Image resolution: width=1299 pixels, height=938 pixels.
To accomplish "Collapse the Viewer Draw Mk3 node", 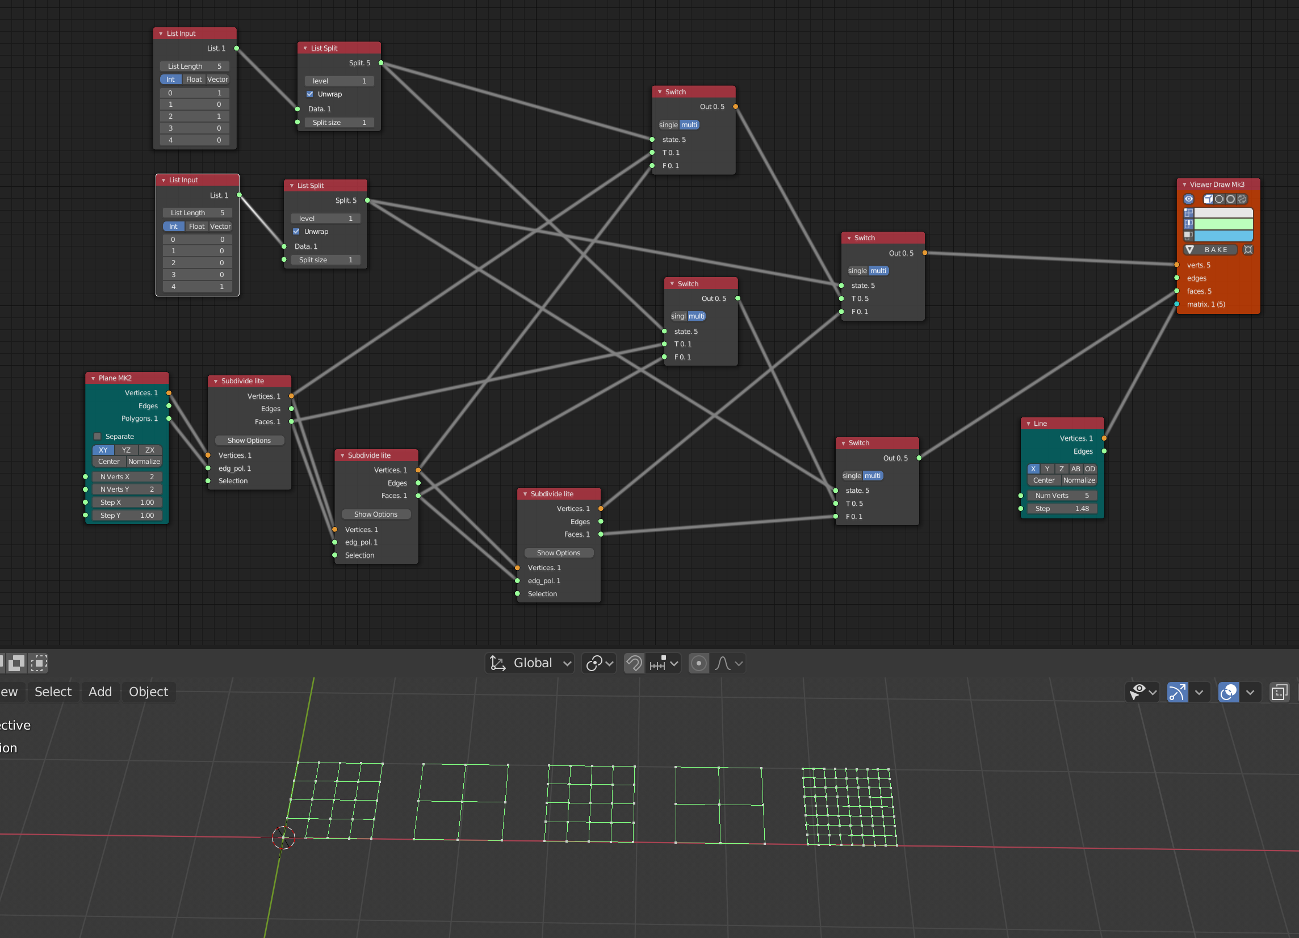I will (1184, 185).
